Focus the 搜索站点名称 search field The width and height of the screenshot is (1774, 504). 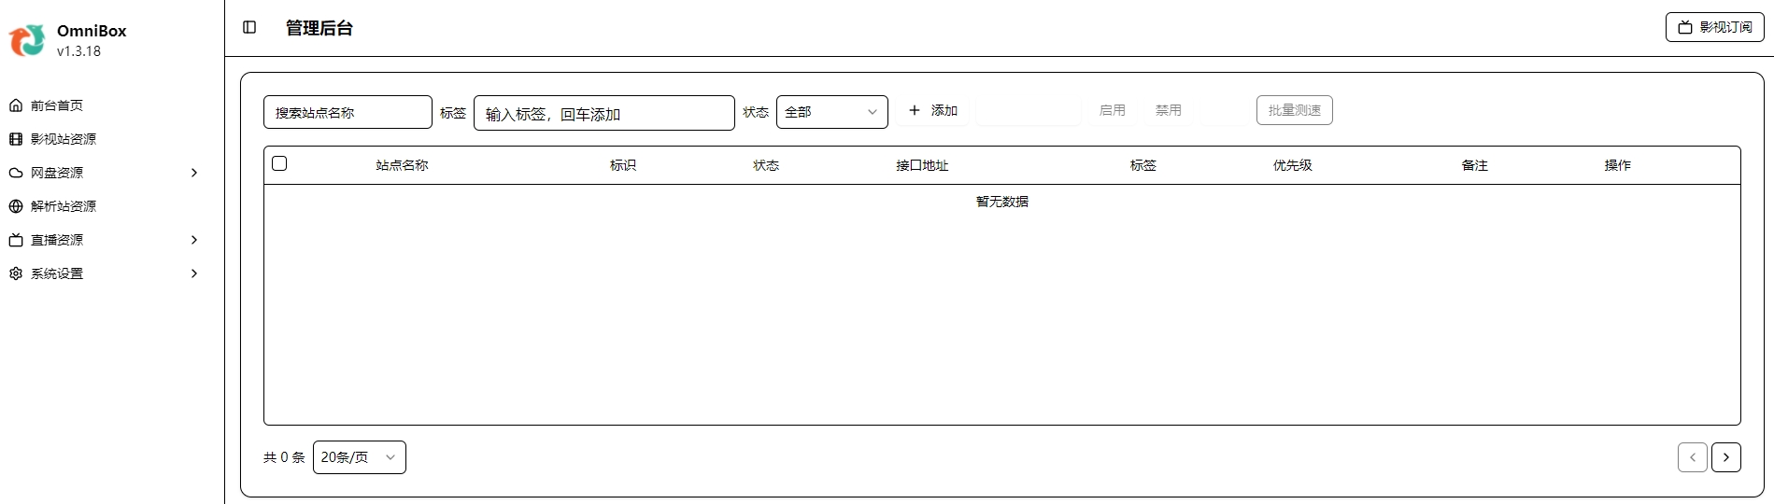click(x=348, y=112)
